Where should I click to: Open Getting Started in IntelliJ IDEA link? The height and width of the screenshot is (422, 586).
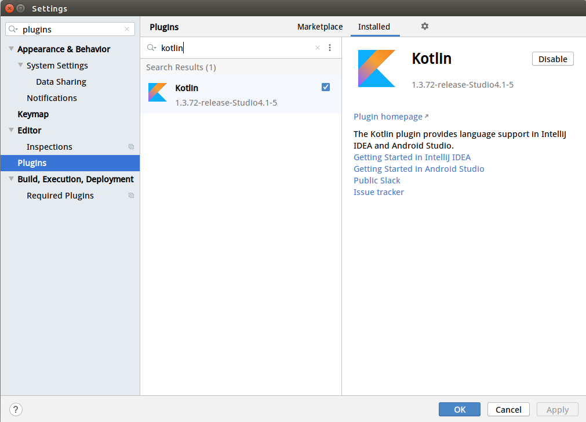point(412,157)
